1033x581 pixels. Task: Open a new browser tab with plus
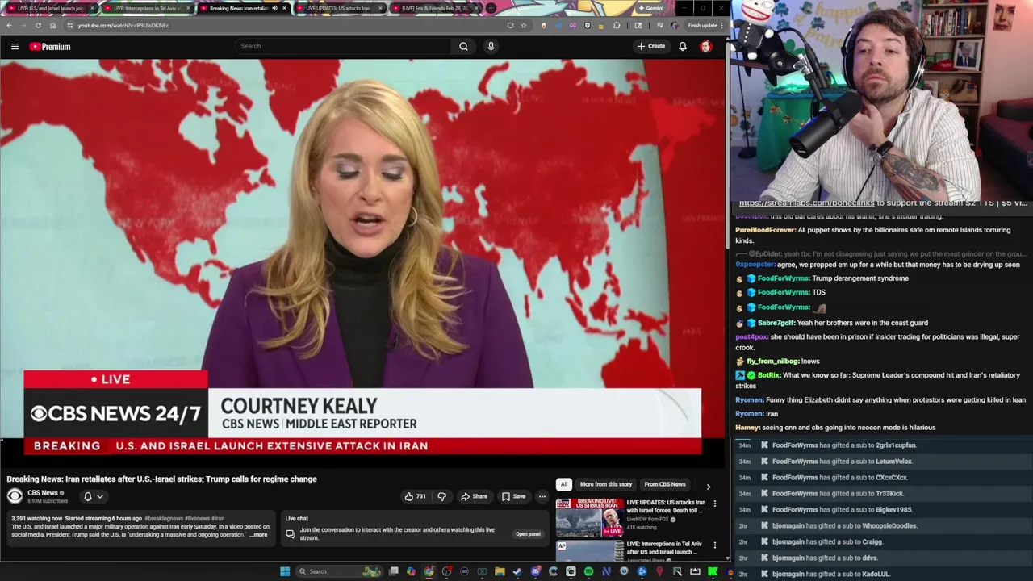click(x=491, y=8)
